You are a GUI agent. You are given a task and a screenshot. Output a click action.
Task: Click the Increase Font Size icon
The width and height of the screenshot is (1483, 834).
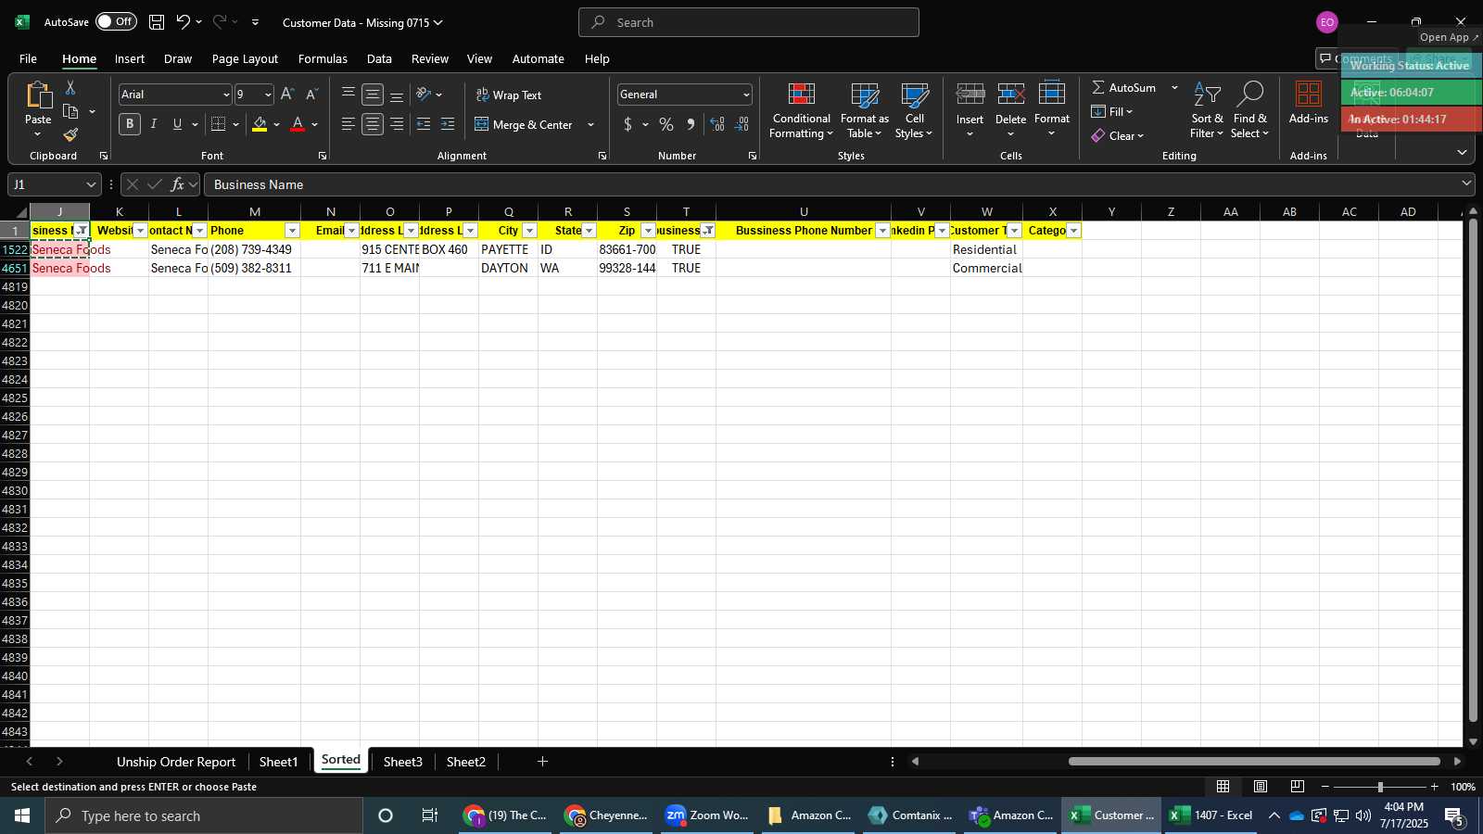pos(287,95)
